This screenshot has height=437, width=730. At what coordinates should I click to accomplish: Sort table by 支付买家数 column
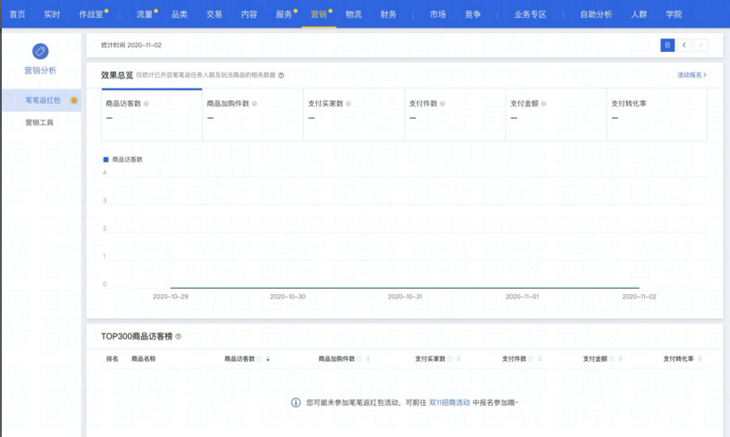pyautogui.click(x=458, y=358)
